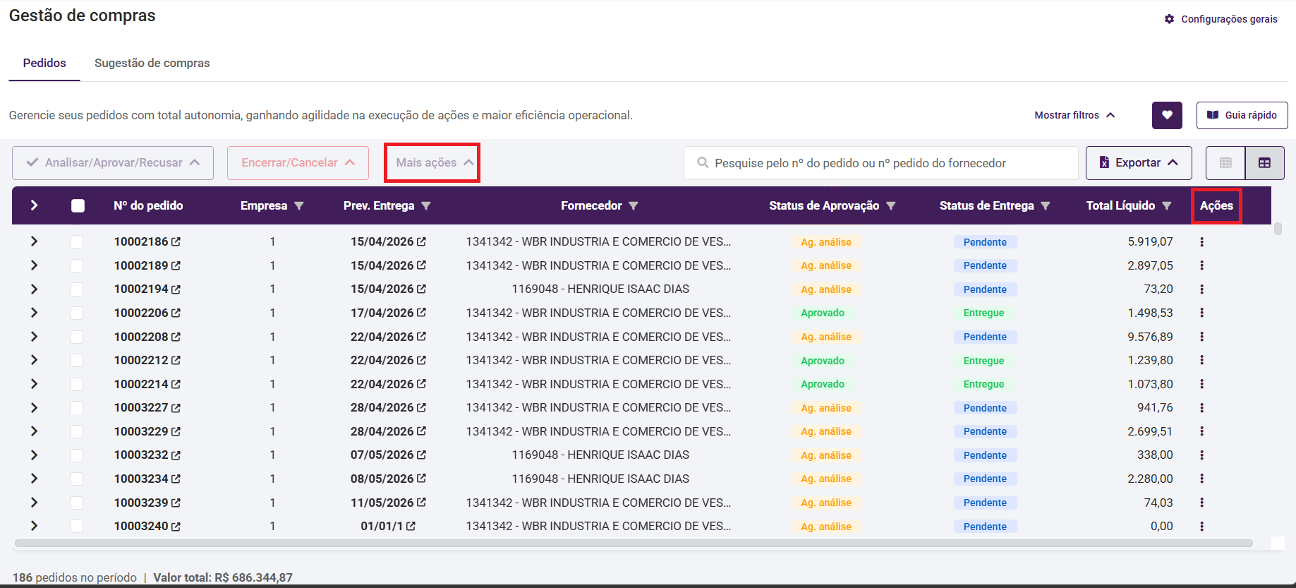1296x588 pixels.
Task: Click Aprovado status of order 10002206
Action: (x=823, y=313)
